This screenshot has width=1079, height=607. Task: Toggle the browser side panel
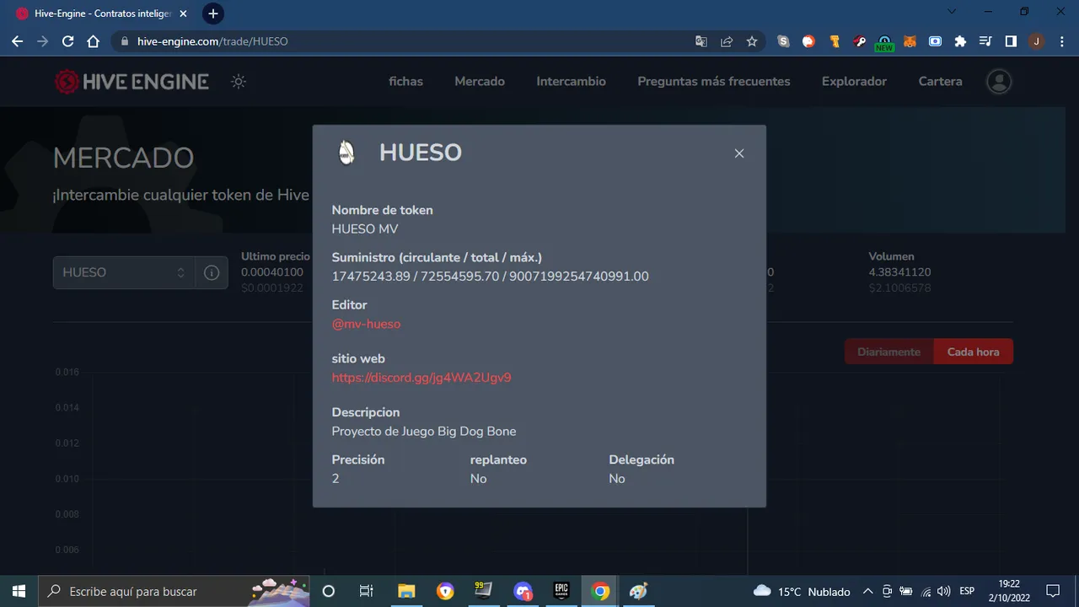click(x=1011, y=41)
